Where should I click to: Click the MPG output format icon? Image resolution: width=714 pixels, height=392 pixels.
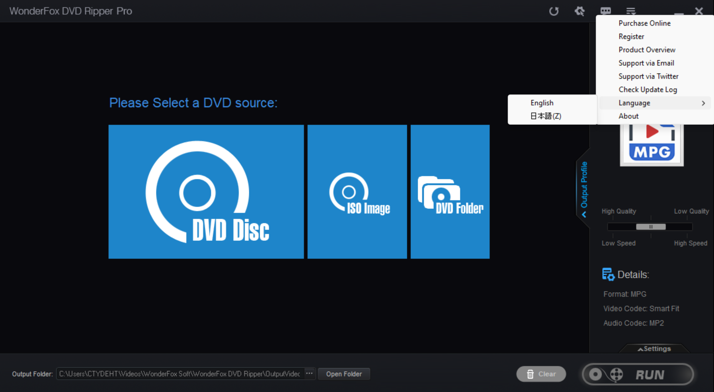click(652, 145)
